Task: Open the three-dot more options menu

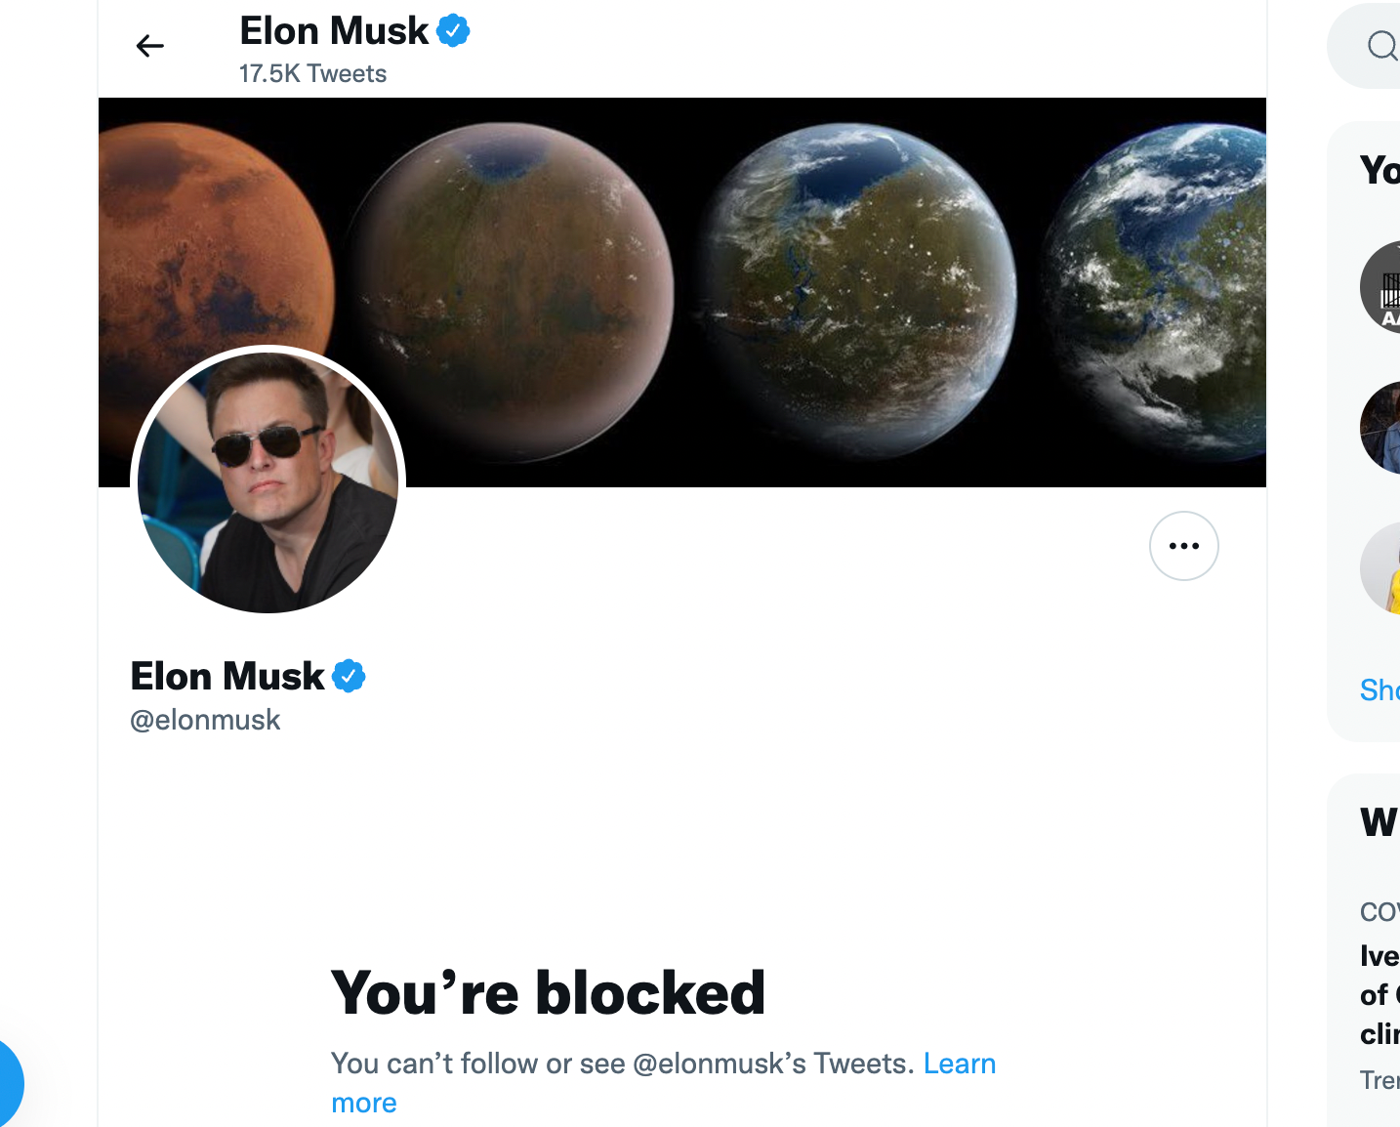Action: (x=1183, y=545)
